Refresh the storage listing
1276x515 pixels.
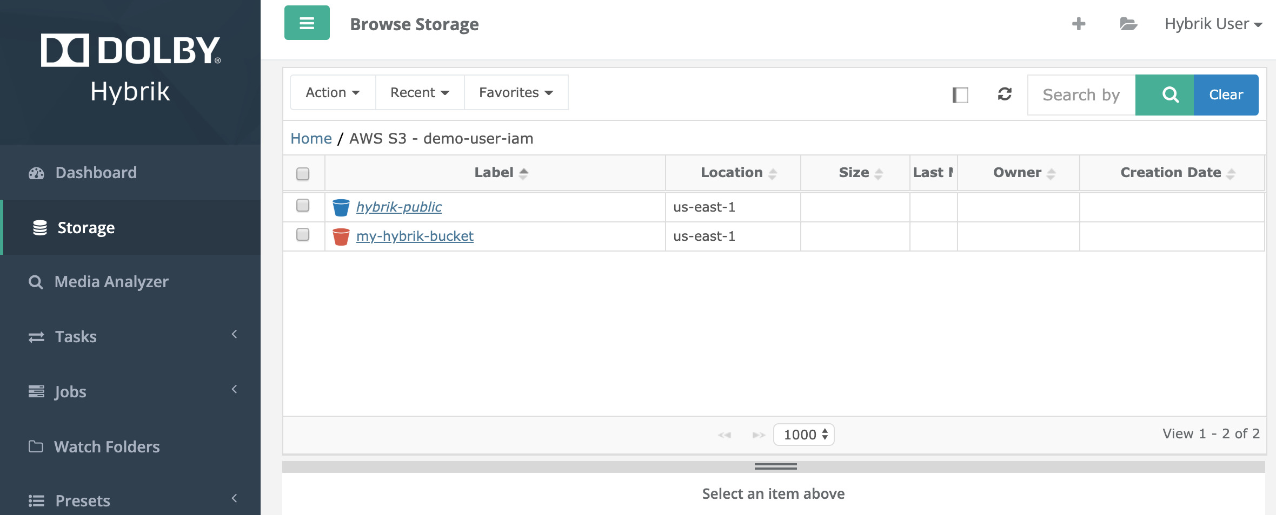[x=1005, y=94]
